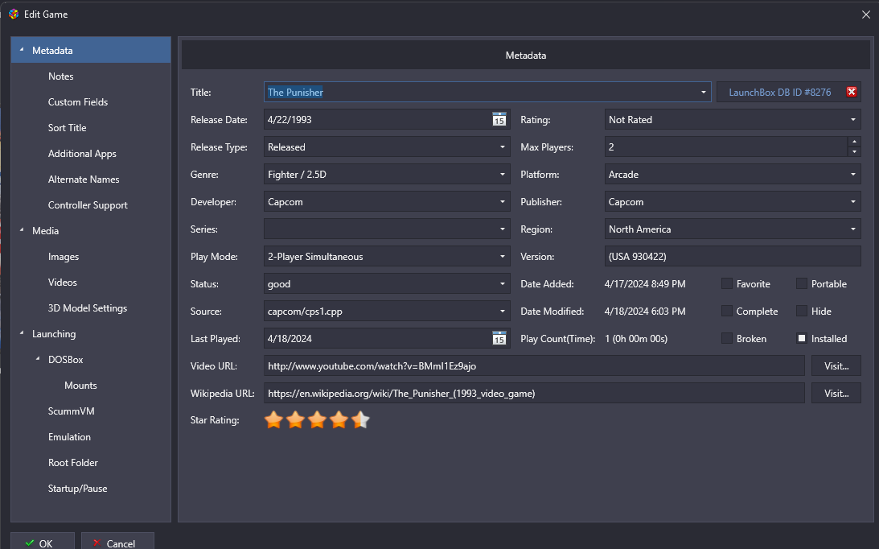Visit the Video URL

click(x=836, y=366)
